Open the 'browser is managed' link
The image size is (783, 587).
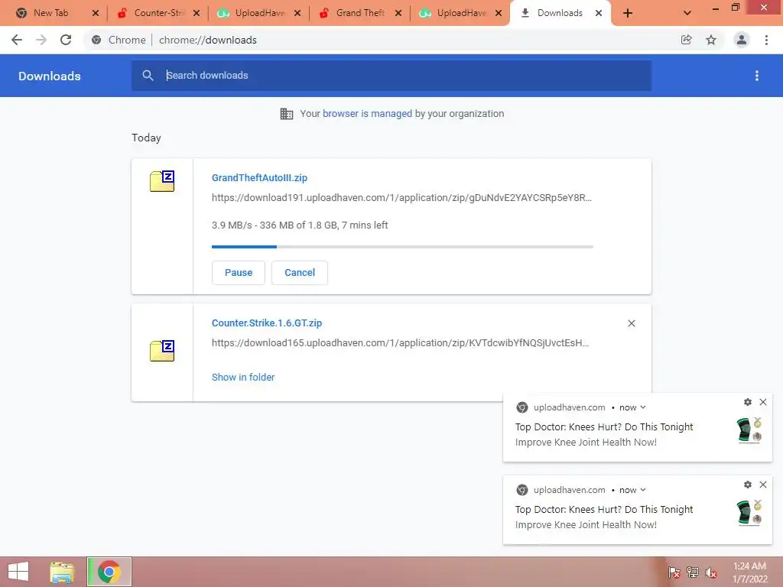[x=368, y=114]
